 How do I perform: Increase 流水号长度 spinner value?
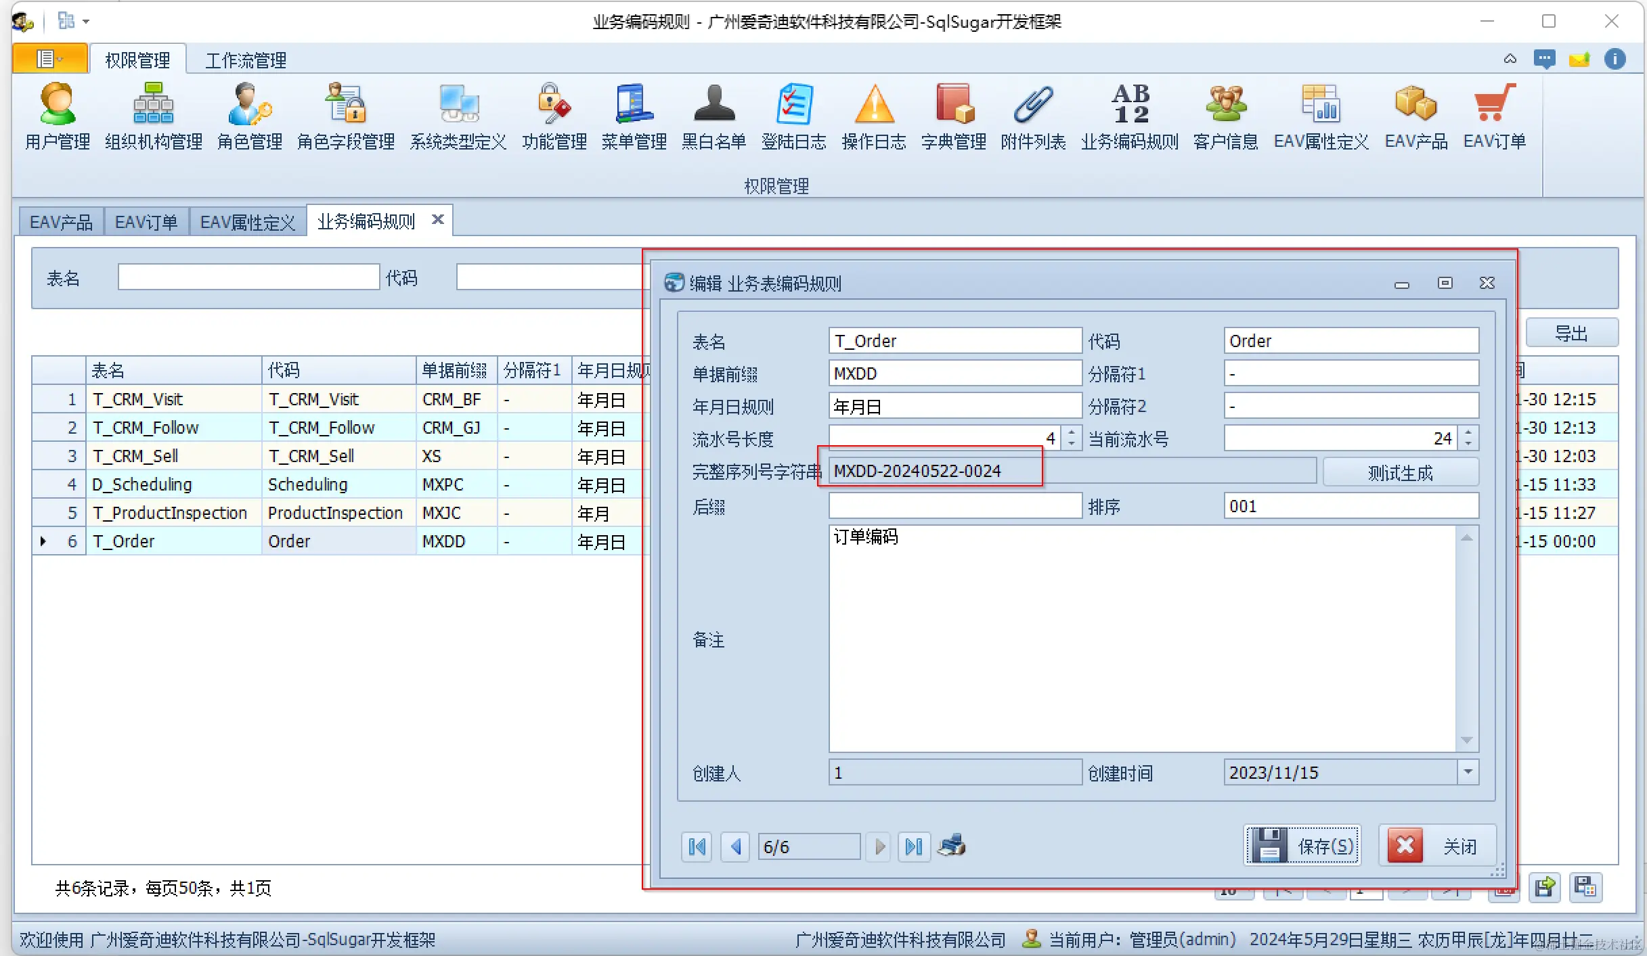[x=1072, y=433]
